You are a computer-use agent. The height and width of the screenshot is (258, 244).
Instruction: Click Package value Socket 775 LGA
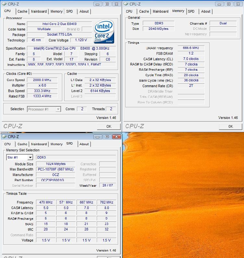tap(59, 35)
